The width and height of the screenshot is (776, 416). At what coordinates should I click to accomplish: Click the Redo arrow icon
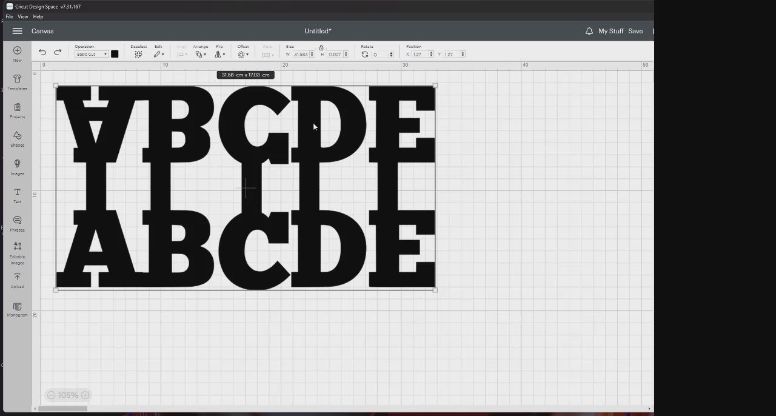(58, 53)
